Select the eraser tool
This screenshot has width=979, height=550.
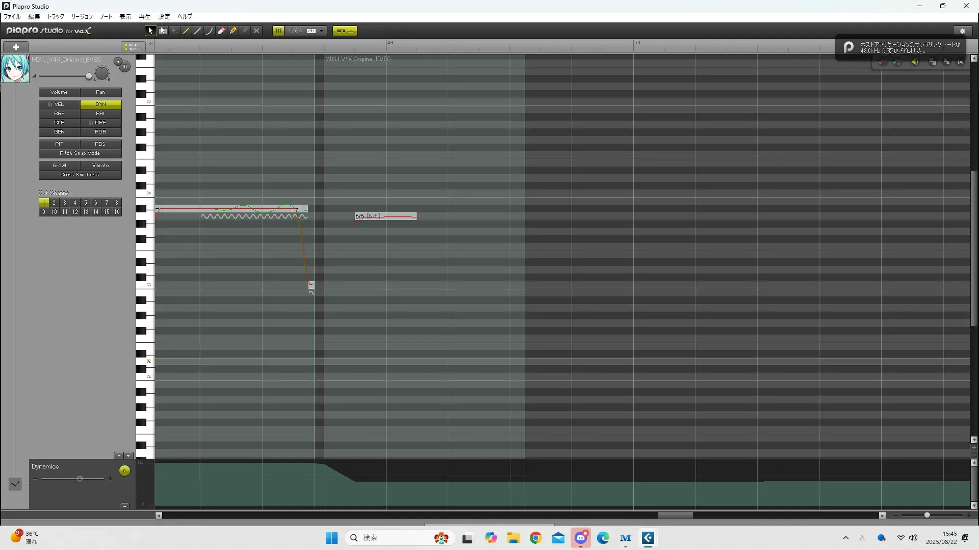click(221, 31)
